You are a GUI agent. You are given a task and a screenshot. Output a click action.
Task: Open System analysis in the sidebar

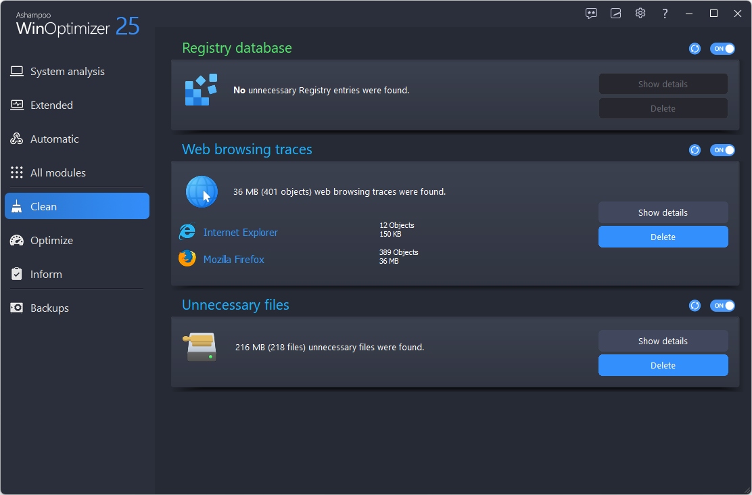[x=67, y=72]
